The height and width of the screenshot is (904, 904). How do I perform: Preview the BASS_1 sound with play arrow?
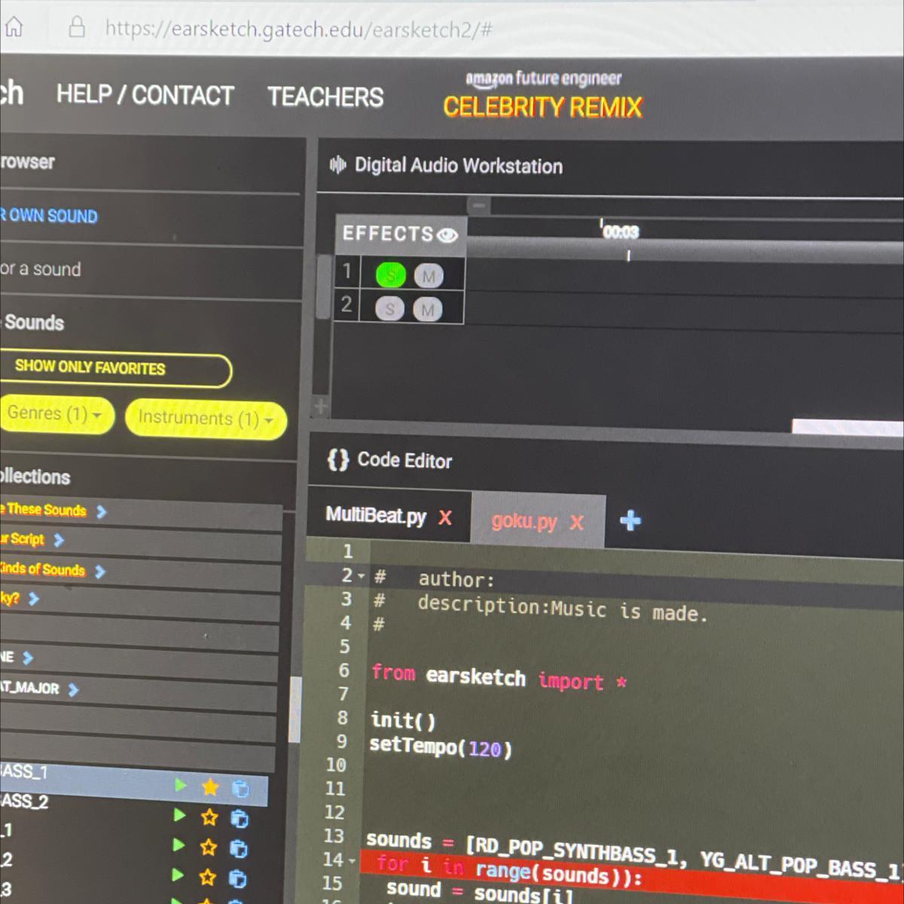pyautogui.click(x=180, y=785)
